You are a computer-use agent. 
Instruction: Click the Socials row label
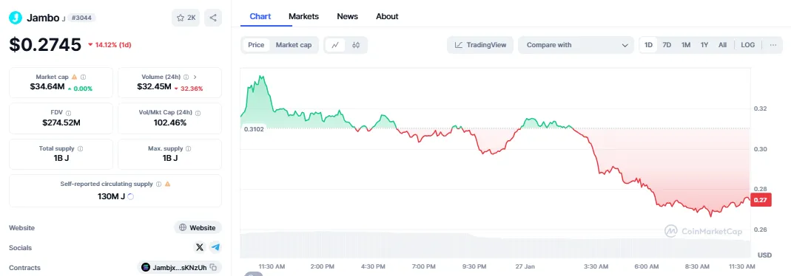(x=20, y=248)
